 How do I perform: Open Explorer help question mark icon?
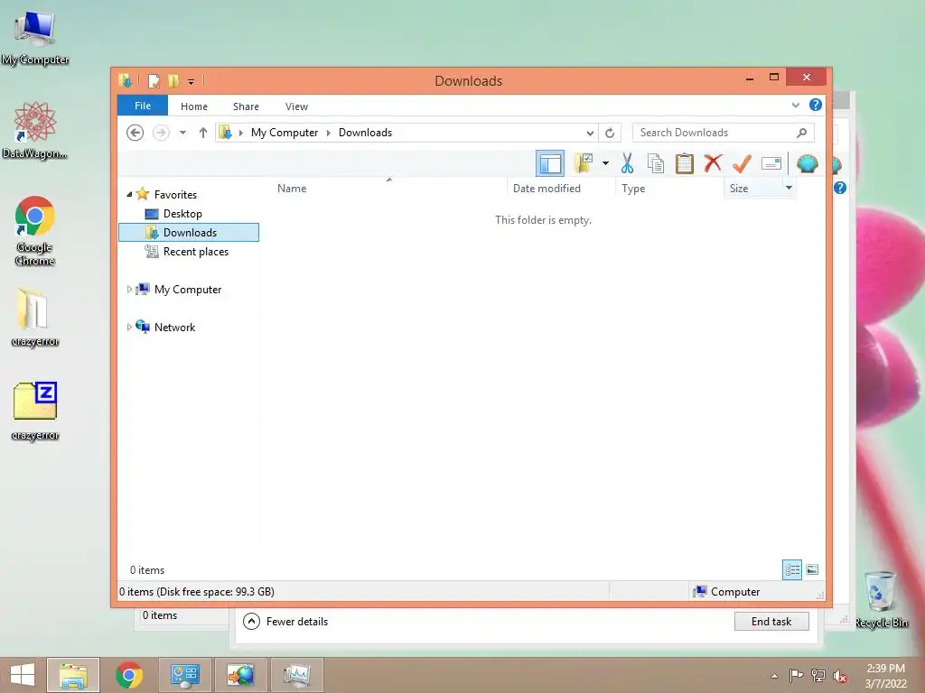(816, 105)
